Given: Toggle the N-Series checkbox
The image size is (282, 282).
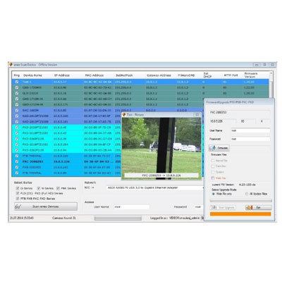Looking at the screenshot, I should click(x=39, y=188).
